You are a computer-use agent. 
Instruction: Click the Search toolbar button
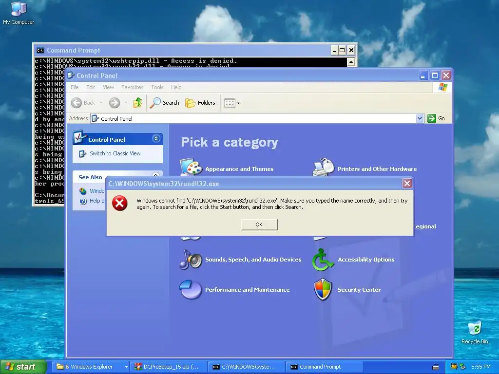(x=165, y=103)
